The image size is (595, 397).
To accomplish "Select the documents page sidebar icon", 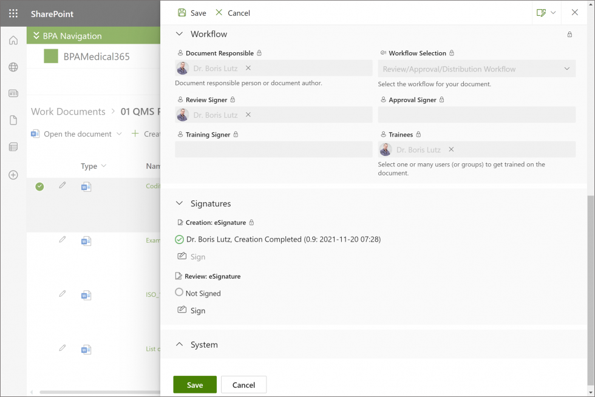I will click(x=13, y=120).
